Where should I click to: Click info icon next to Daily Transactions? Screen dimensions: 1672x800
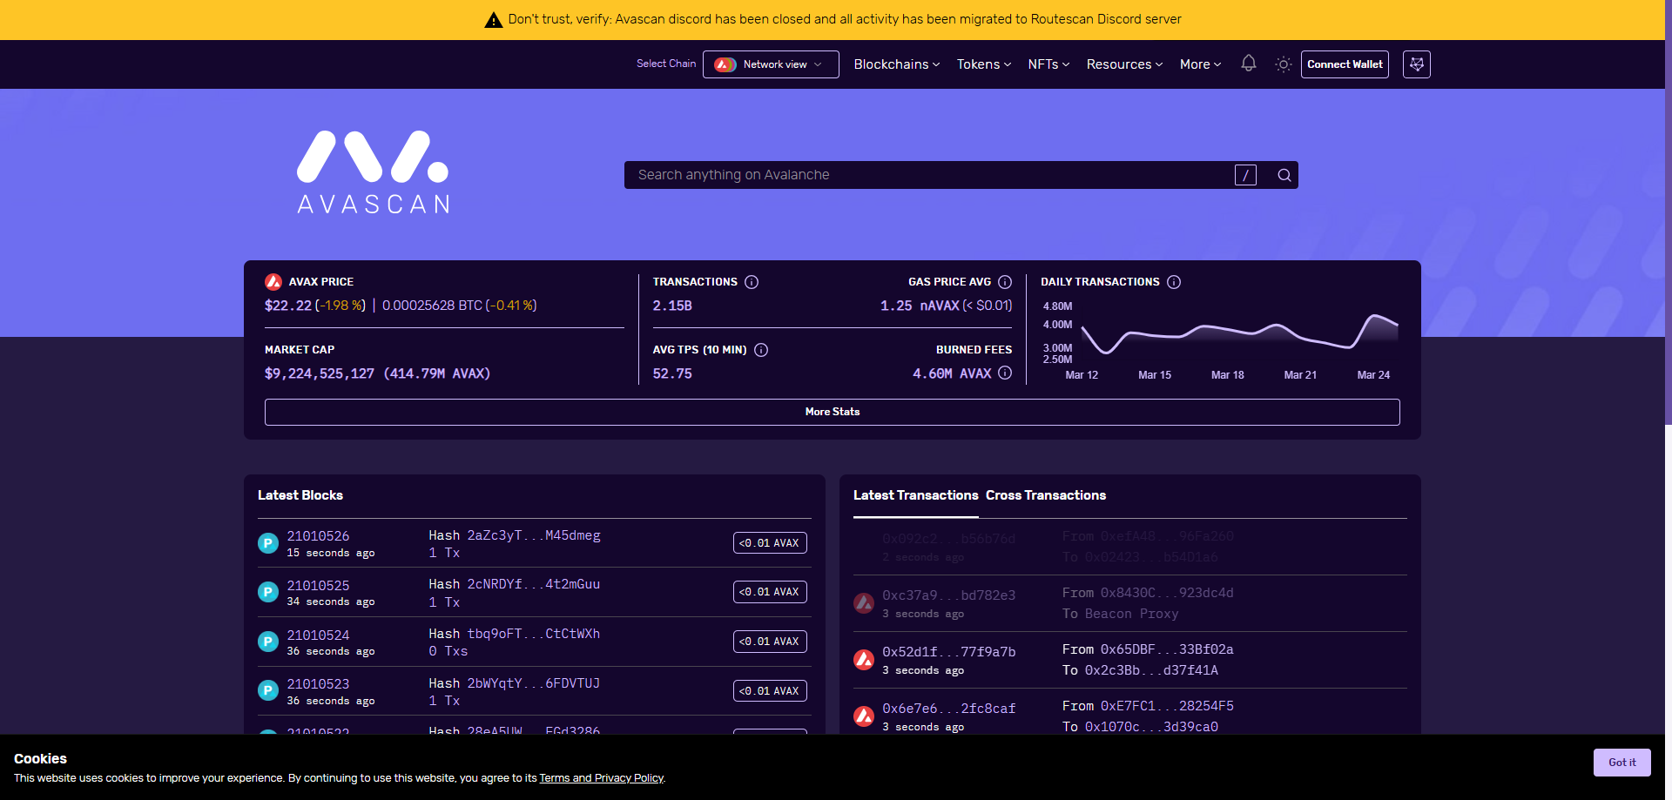coord(1174,282)
